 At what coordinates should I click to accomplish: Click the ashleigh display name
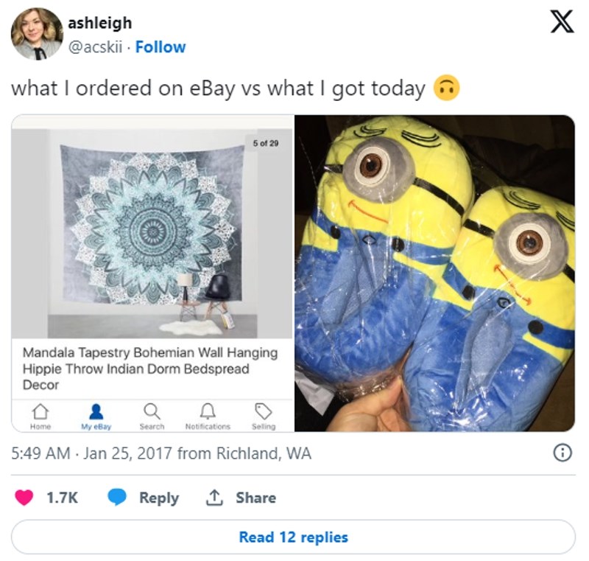tap(99, 24)
